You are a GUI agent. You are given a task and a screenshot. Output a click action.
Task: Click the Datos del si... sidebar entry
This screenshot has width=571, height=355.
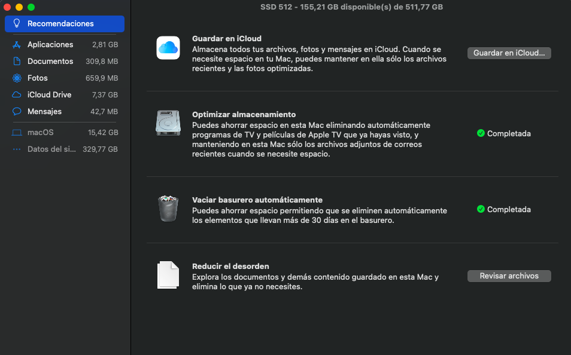coord(65,149)
